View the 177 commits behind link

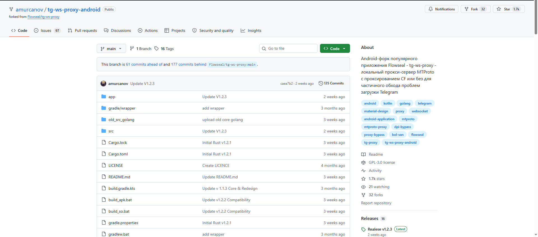click(x=189, y=64)
